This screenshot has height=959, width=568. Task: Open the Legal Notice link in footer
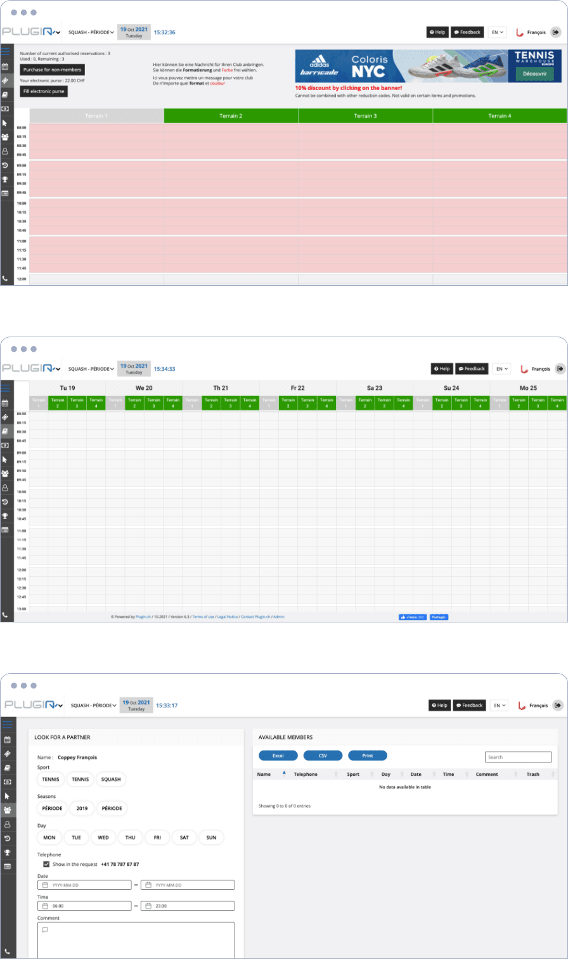tap(229, 617)
